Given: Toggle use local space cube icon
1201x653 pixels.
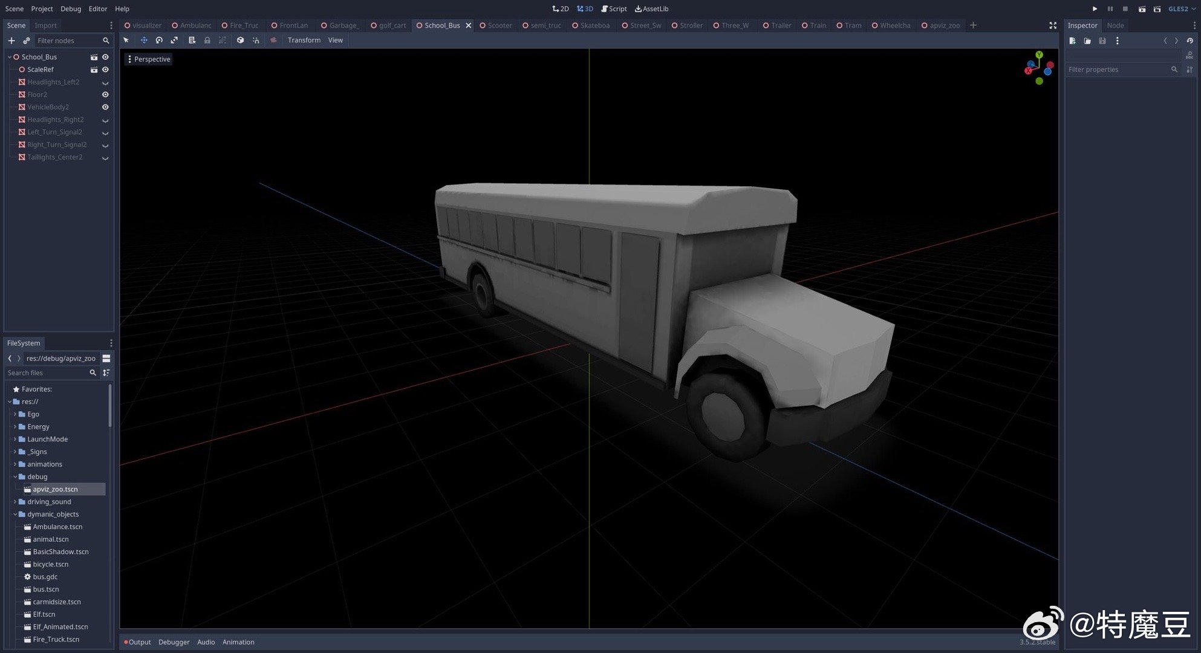Looking at the screenshot, I should point(240,40).
